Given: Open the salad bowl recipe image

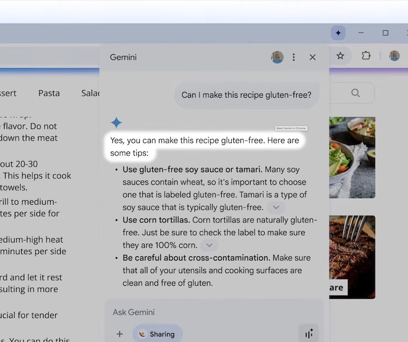Looking at the screenshot, I should [x=352, y=157].
